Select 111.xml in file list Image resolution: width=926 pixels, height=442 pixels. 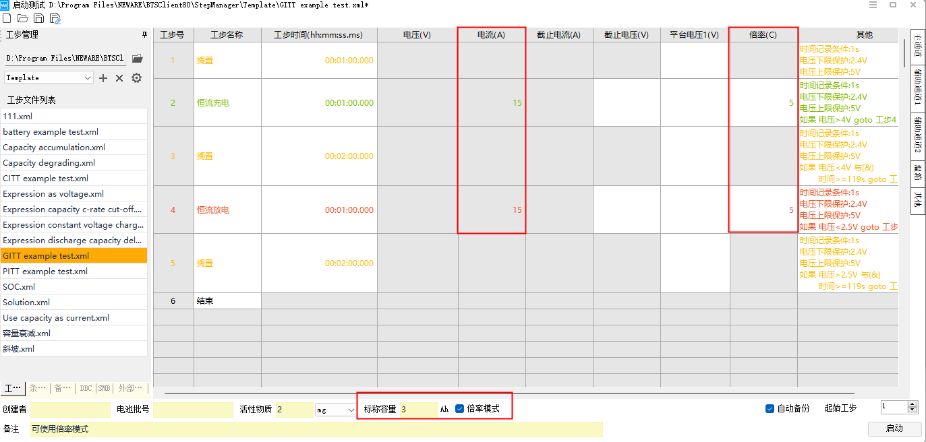pyautogui.click(x=74, y=116)
